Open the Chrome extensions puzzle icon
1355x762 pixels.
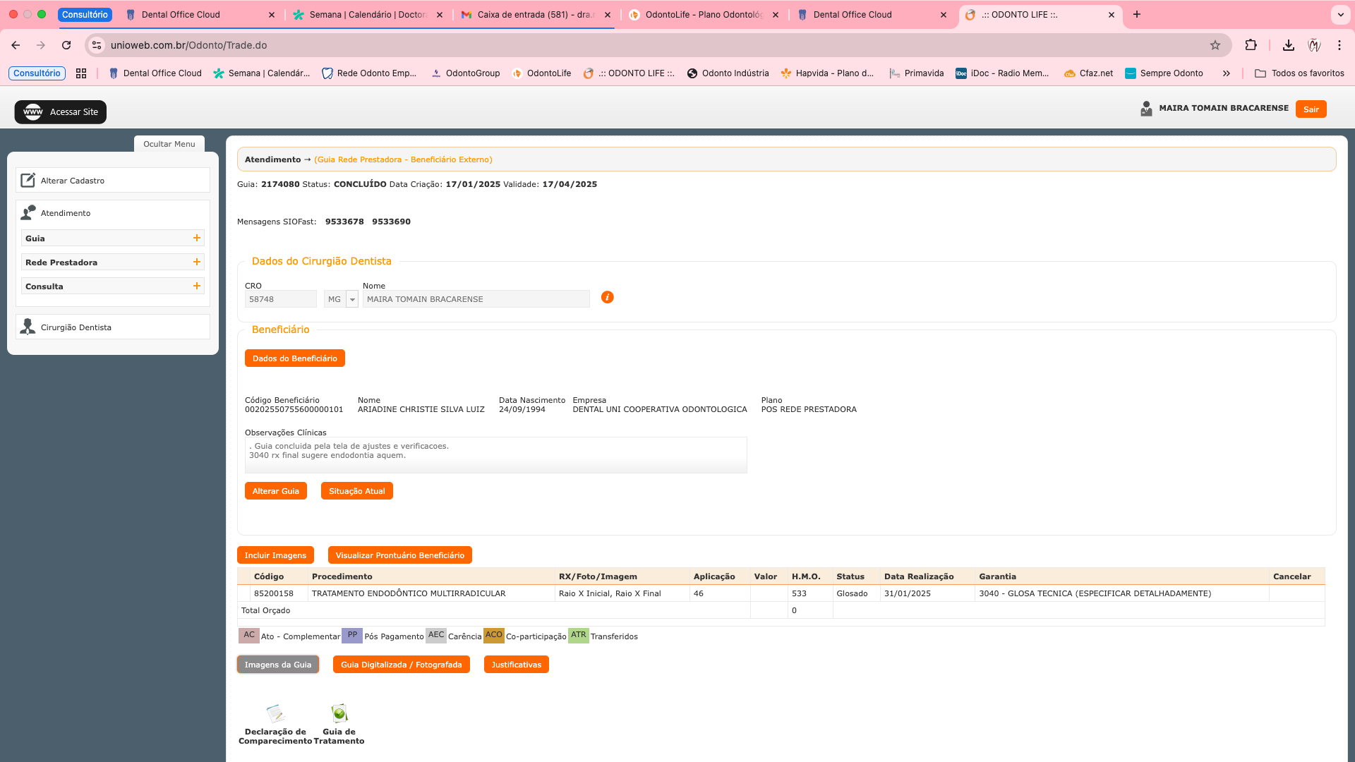(x=1251, y=45)
